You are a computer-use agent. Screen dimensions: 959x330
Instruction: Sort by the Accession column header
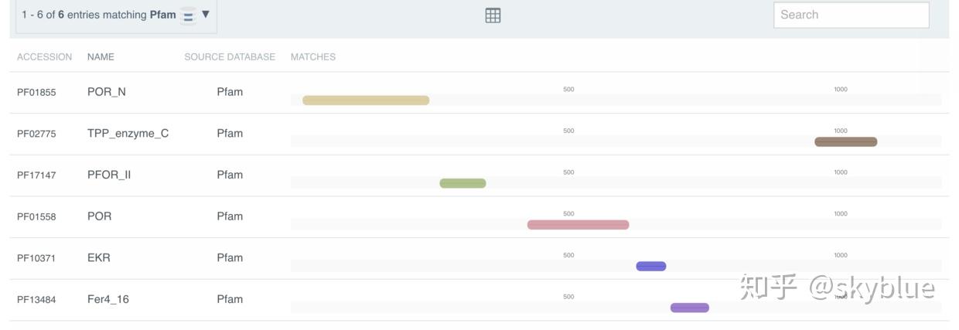click(x=44, y=57)
